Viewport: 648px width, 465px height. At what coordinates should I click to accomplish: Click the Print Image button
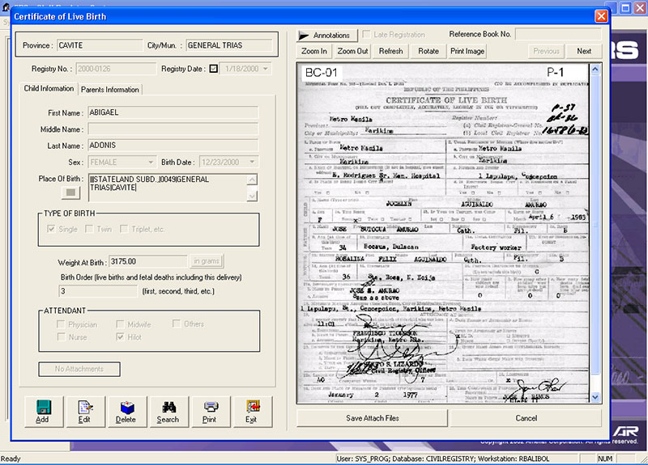tap(467, 51)
